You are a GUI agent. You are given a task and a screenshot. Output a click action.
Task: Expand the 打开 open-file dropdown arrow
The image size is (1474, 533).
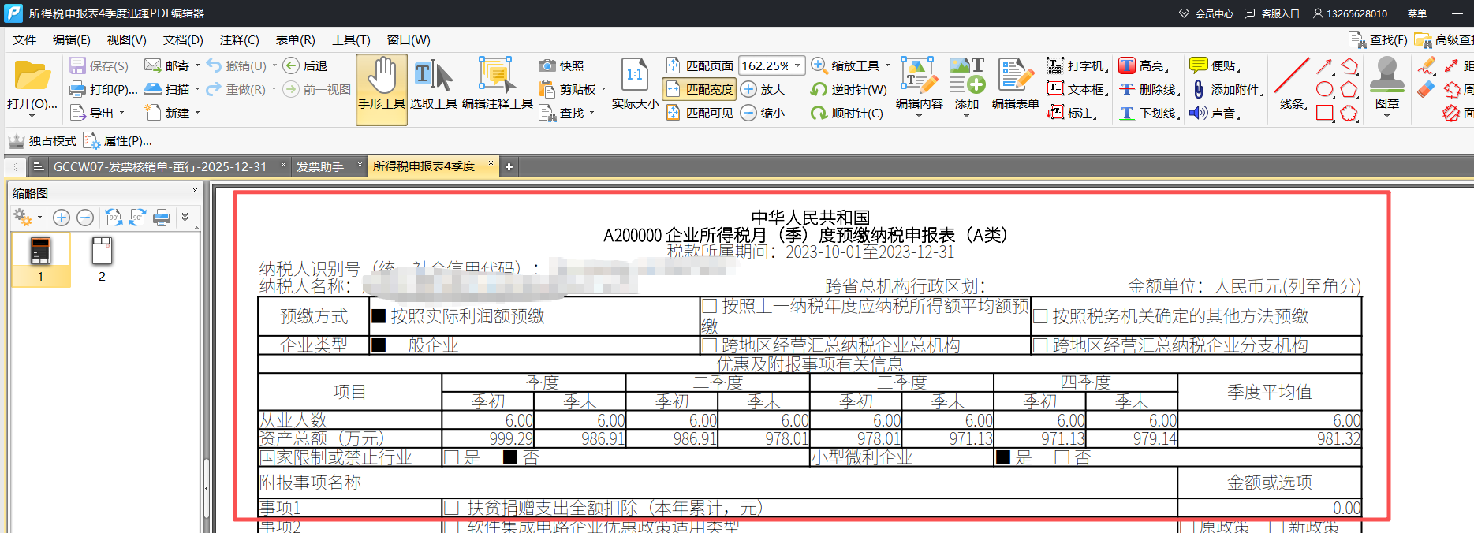32,117
